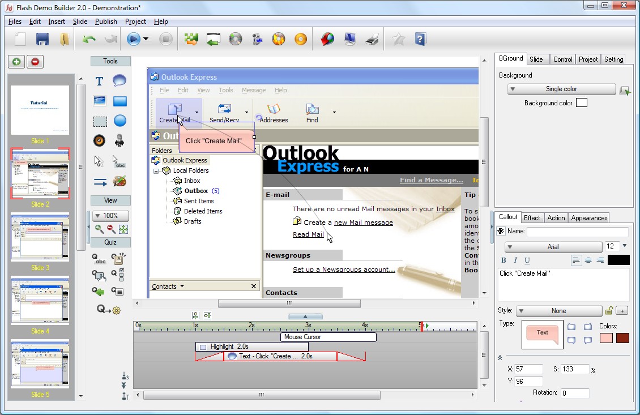The width and height of the screenshot is (640, 415).
Task: Center-align the callout text
Action: tap(588, 260)
